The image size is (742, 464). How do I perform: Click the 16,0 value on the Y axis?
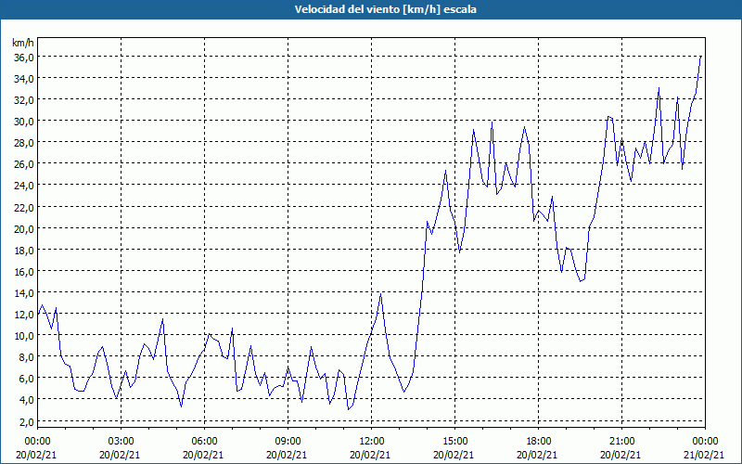click(24, 272)
